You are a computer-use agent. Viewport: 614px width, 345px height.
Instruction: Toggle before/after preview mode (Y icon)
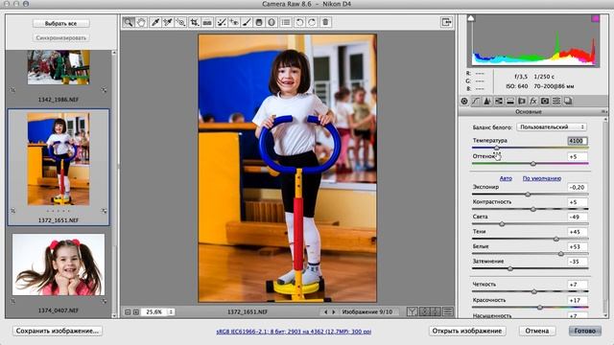click(x=412, y=311)
